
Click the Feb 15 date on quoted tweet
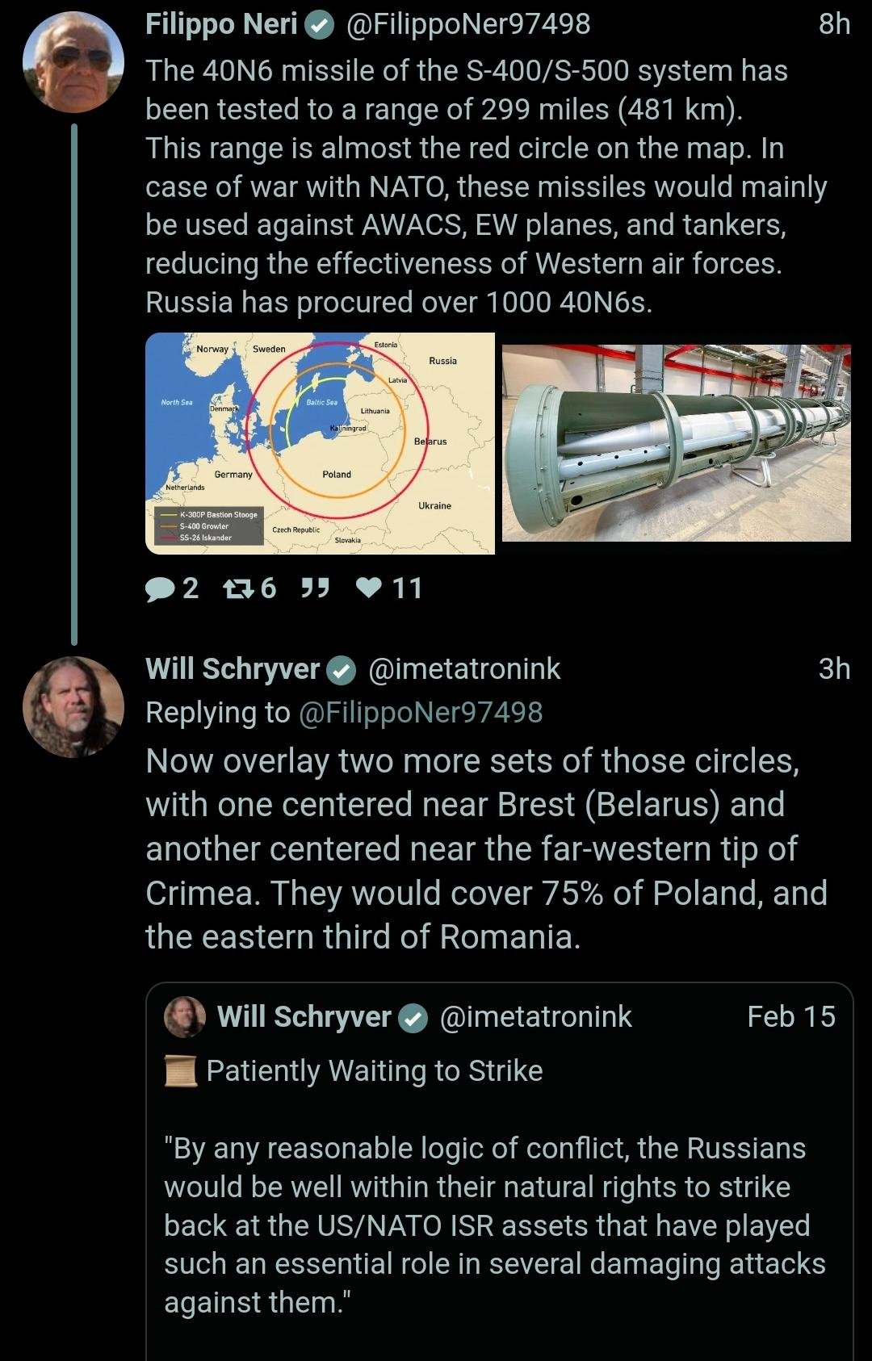(x=790, y=1017)
